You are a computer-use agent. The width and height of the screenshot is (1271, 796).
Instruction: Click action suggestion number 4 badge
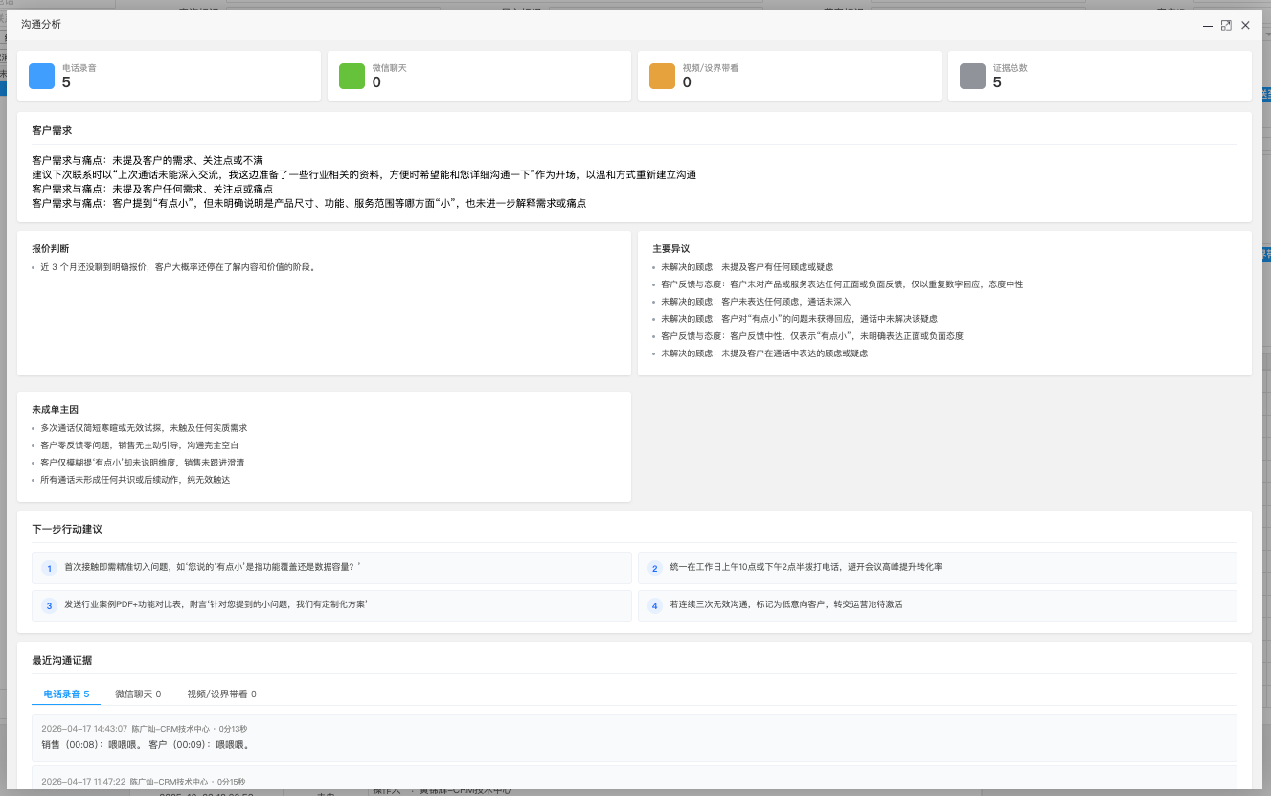coord(655,606)
